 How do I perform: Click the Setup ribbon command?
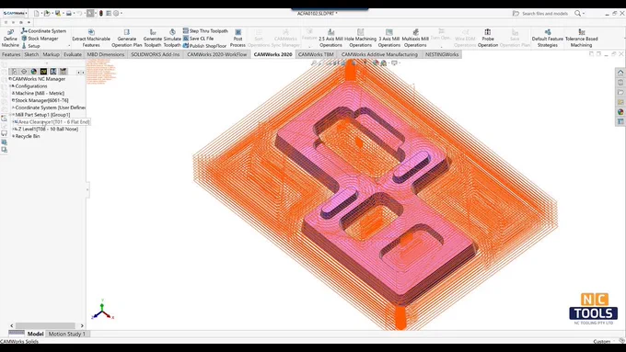[x=30, y=46]
